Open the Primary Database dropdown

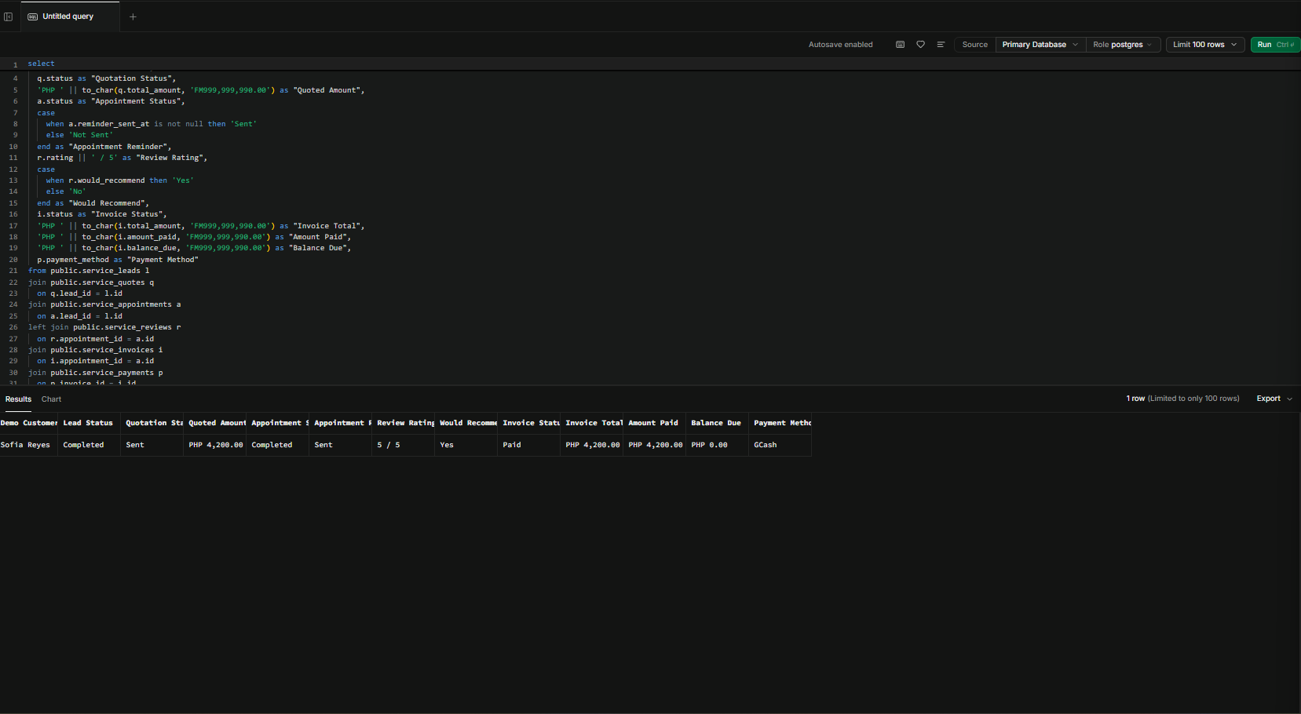(x=1040, y=45)
